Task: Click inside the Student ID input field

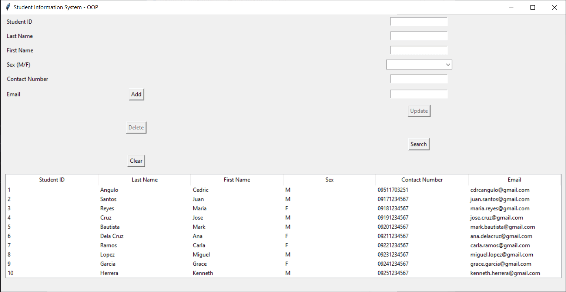Action: (419, 21)
